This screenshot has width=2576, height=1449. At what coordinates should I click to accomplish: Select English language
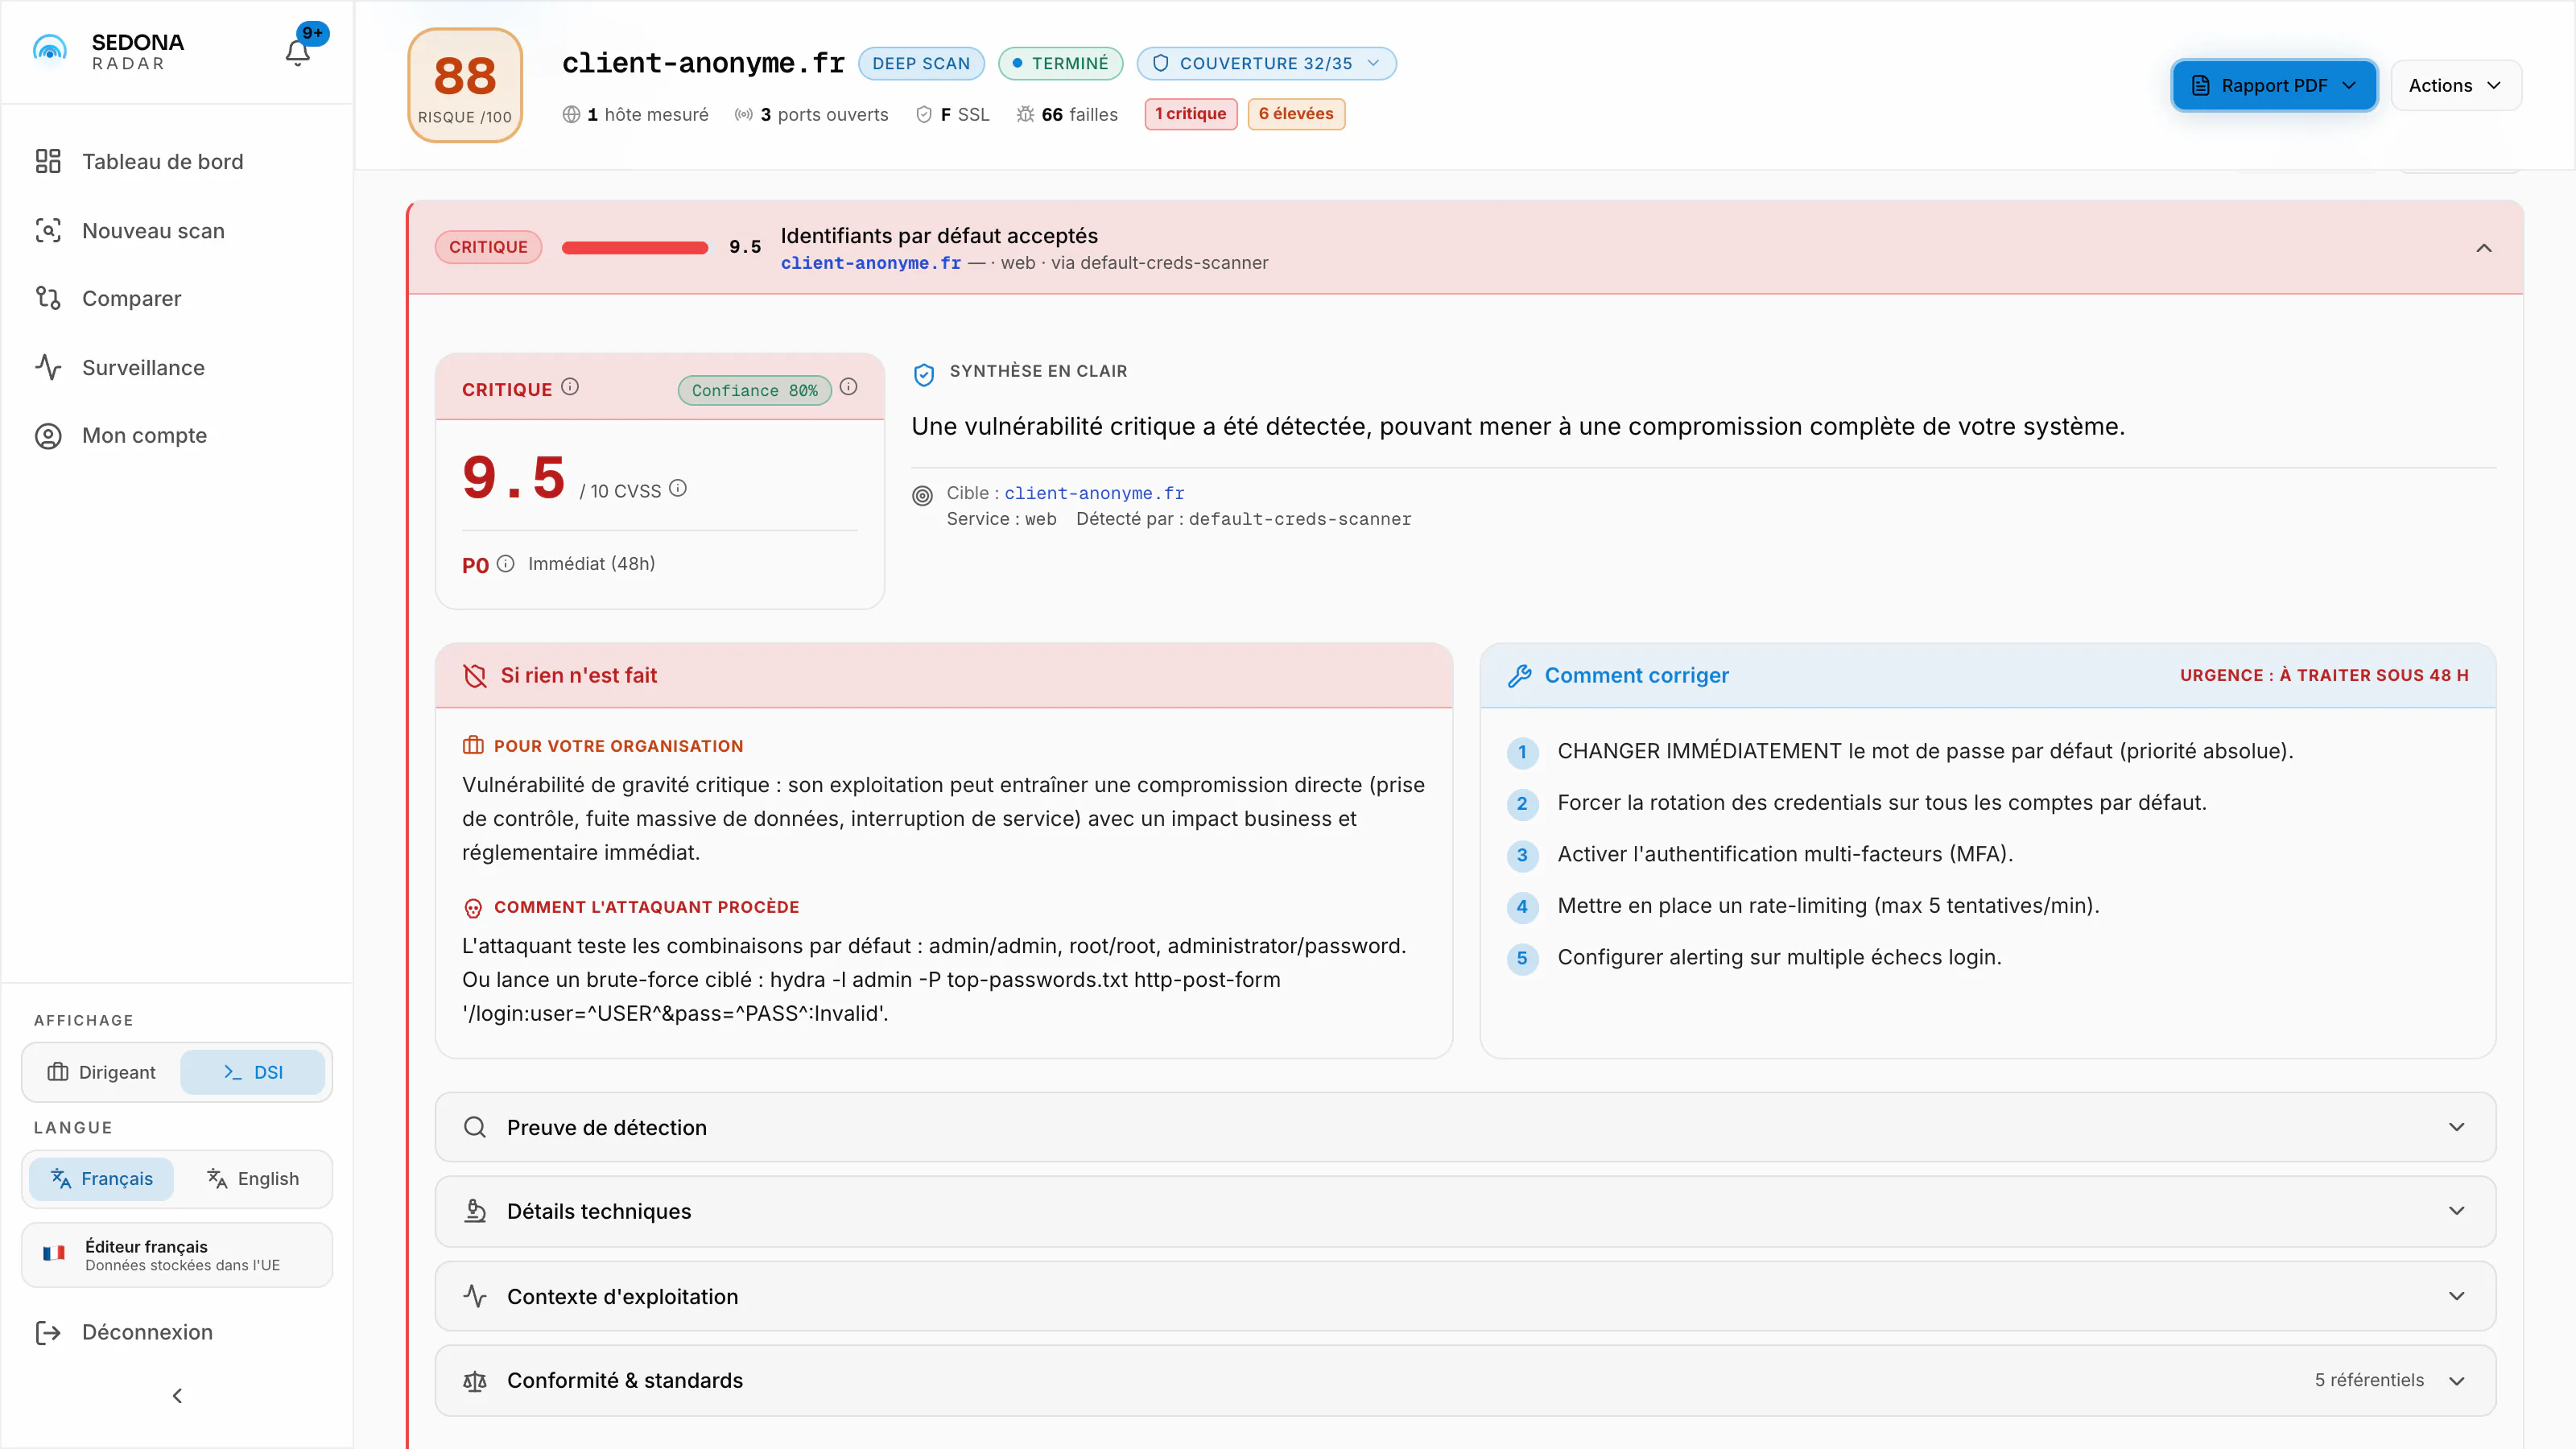tap(253, 1179)
